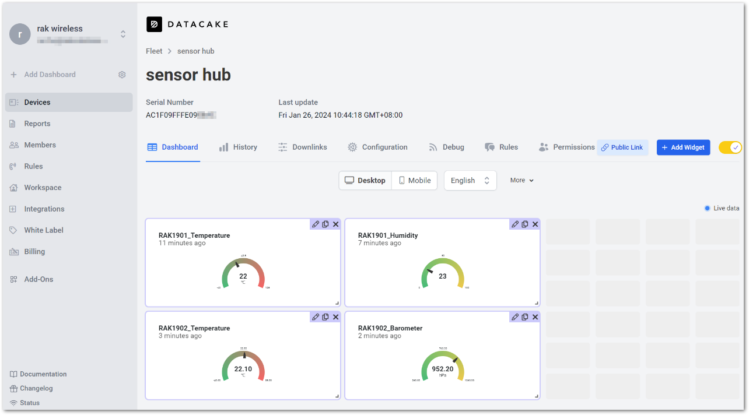Image resolution: width=749 pixels, height=415 pixels.
Task: Duplicate the RAK1902_Temperature widget
Action: [x=325, y=316]
